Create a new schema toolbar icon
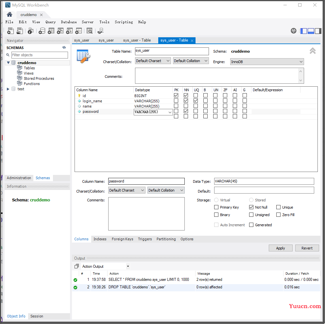 42,31
